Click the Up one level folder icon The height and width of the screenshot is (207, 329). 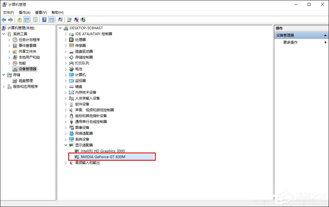coord(20,20)
